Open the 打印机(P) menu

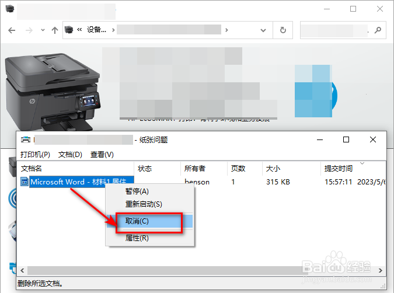(x=35, y=154)
